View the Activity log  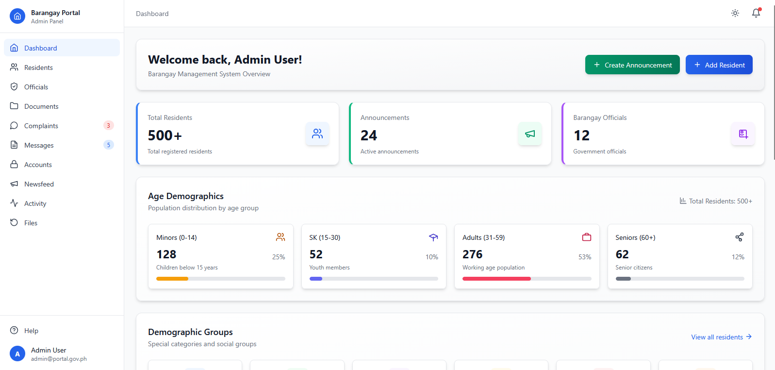click(62, 203)
